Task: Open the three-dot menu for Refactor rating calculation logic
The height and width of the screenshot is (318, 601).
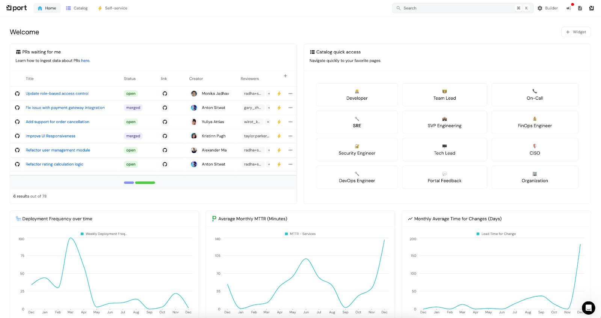Action: (290, 164)
